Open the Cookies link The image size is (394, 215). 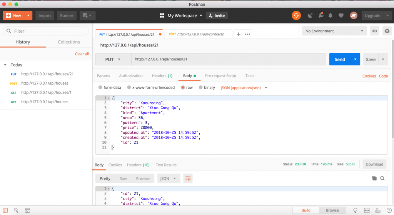[x=369, y=76]
